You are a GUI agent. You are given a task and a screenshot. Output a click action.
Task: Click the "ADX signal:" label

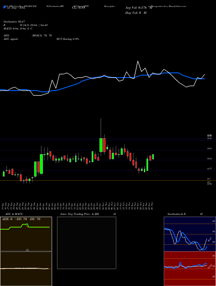pos(11,39)
